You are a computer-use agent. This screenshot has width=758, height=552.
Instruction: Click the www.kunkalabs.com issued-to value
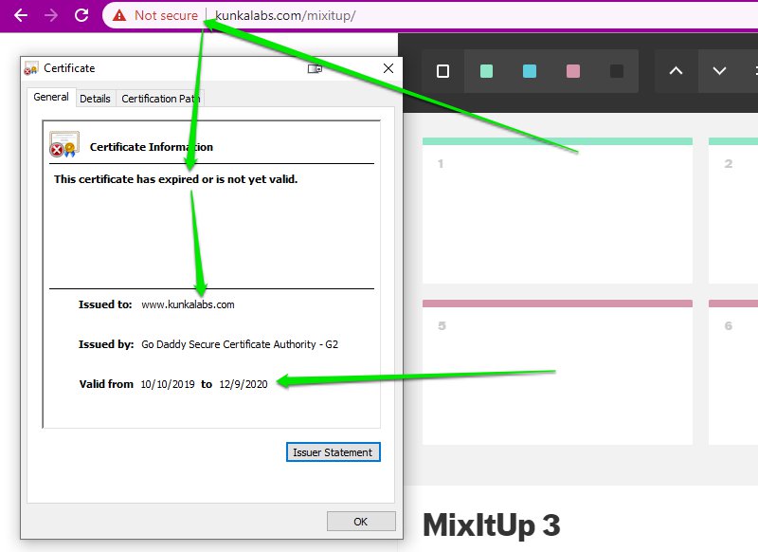pyautogui.click(x=188, y=304)
